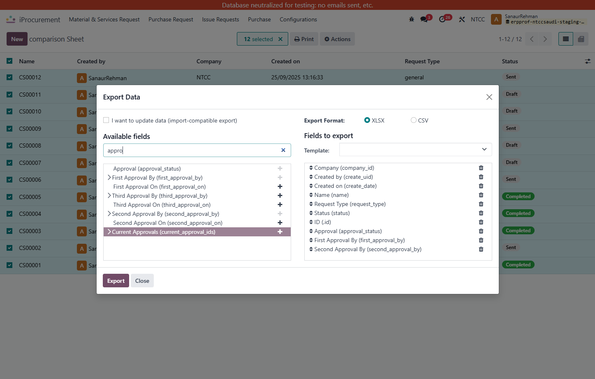
Task: Open the Configurations menu
Action: click(298, 19)
